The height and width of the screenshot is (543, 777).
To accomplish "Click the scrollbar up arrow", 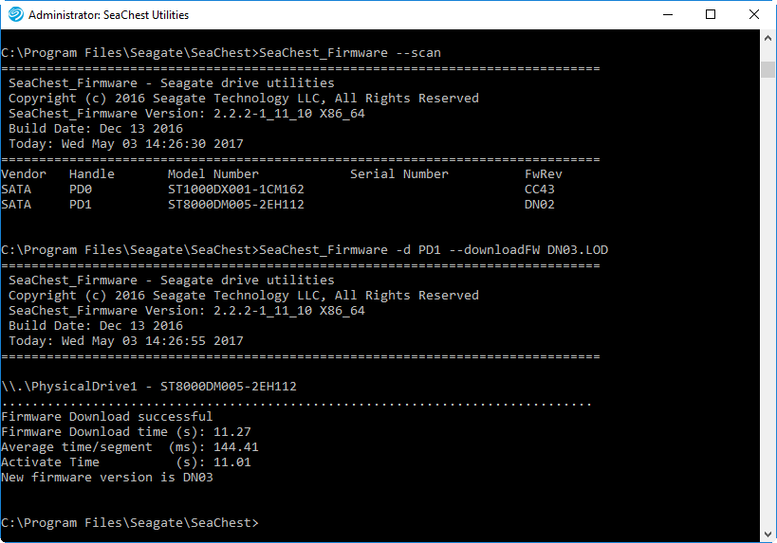I will [x=768, y=38].
